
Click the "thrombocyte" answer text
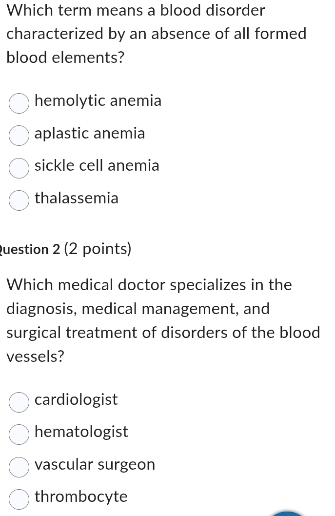81,496
